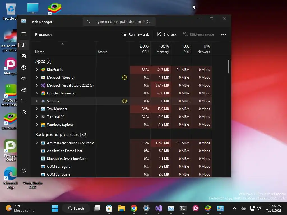Open Google Chrome from the taskbar
This screenshot has width=287, height=215.
[x=134, y=208]
